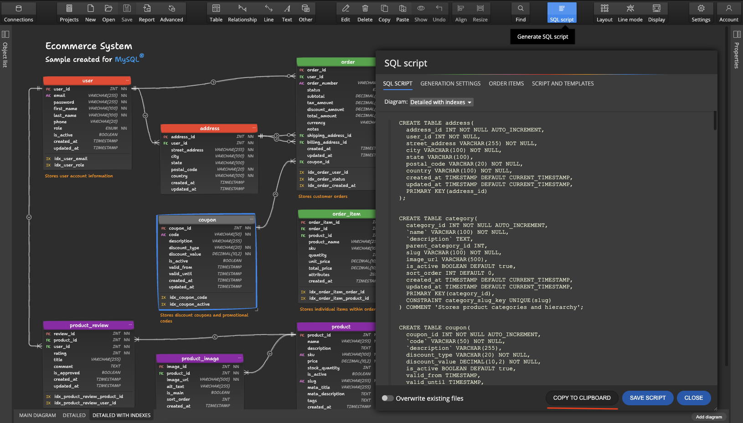743x423 pixels.
Task: Click Add diagram at the bottom right
Action: [x=709, y=417]
